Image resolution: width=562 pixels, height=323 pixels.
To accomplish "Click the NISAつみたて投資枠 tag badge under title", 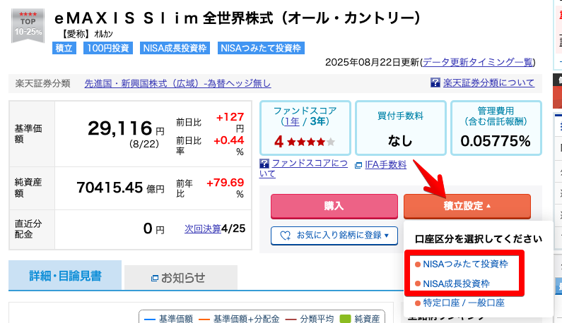I will [x=261, y=48].
